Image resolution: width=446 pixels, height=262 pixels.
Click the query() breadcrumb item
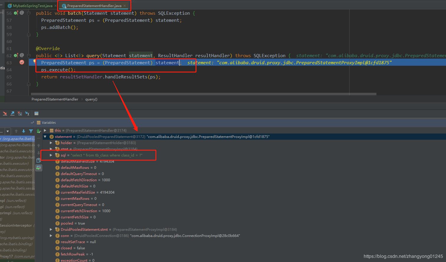(x=91, y=99)
